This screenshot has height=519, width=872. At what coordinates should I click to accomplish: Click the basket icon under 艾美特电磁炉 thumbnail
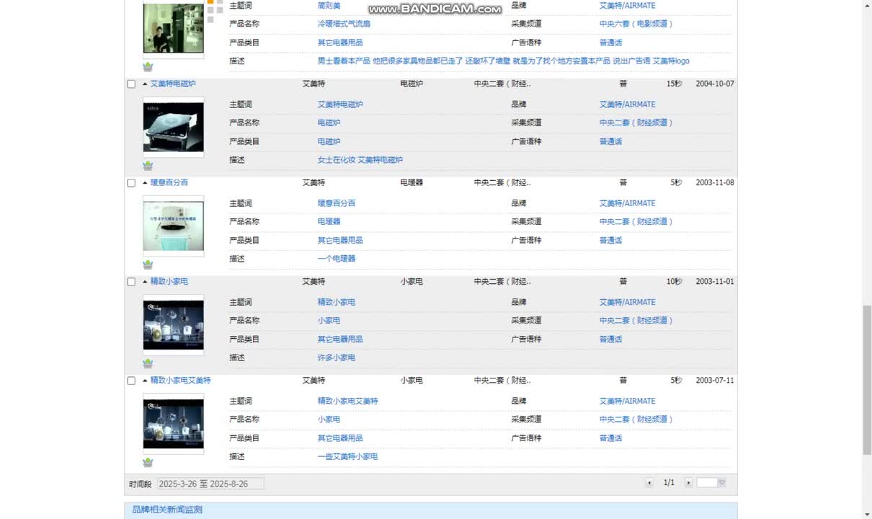coord(148,166)
